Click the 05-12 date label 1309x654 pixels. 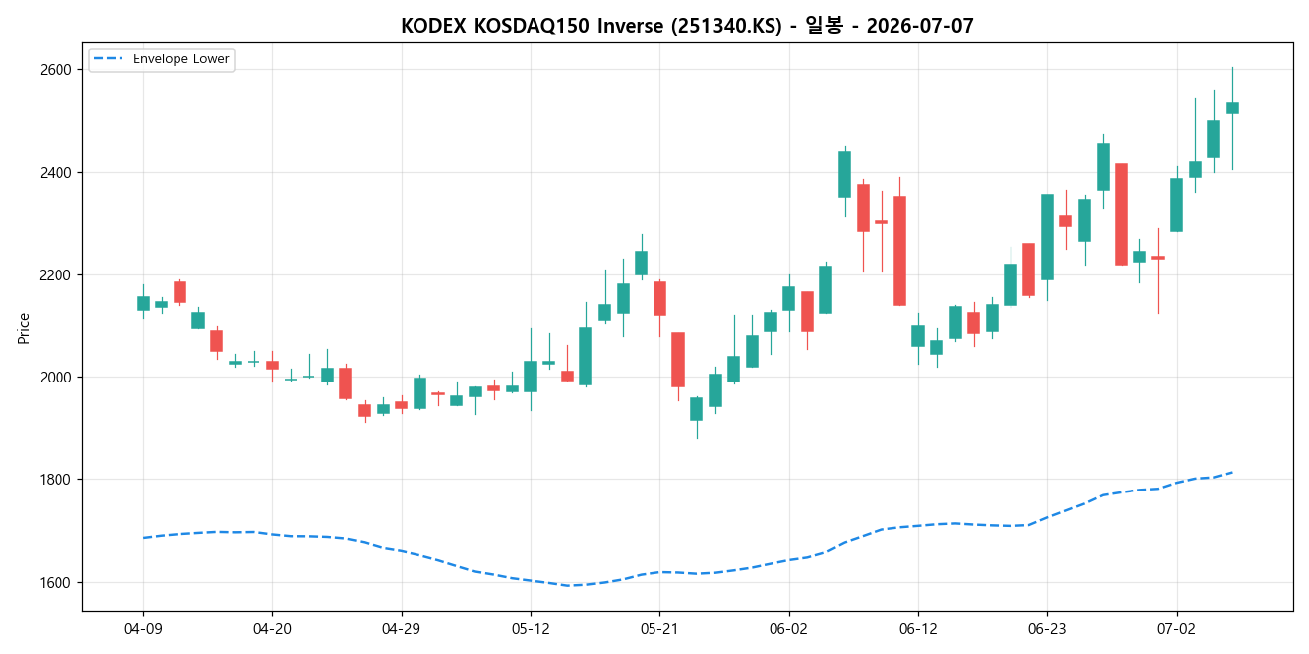pos(531,628)
